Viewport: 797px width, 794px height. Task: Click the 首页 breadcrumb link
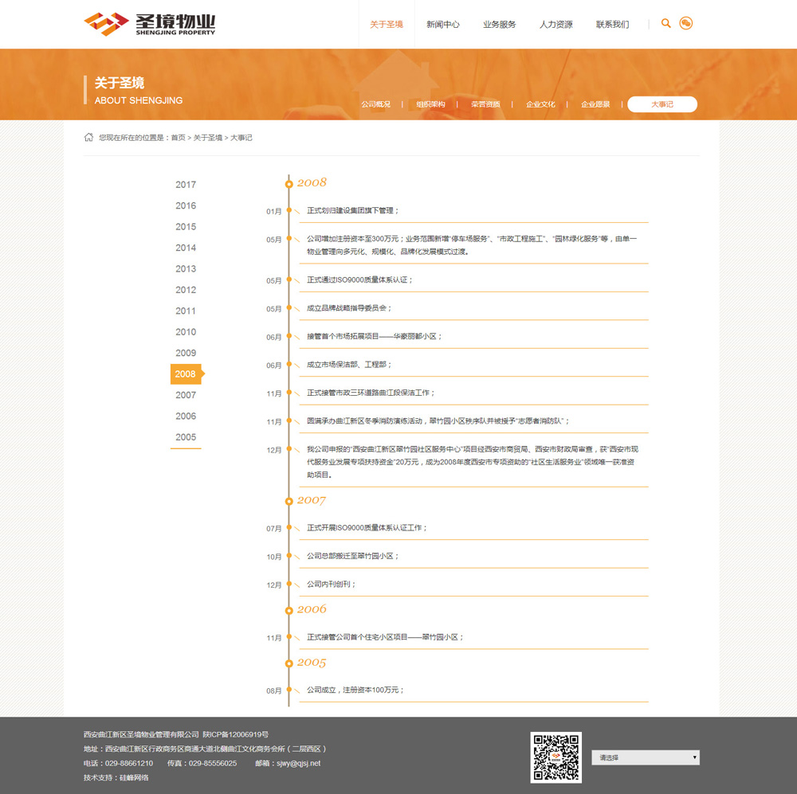pos(178,138)
